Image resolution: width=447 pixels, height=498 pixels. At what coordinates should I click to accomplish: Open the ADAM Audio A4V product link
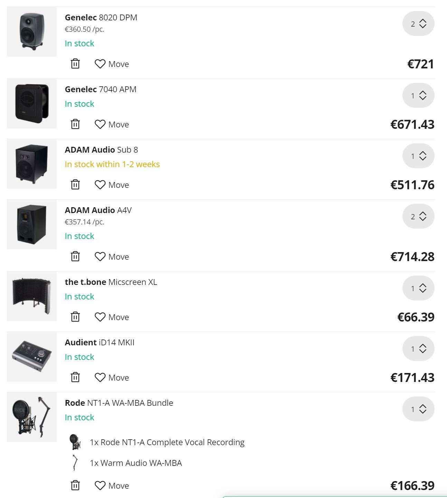98,210
